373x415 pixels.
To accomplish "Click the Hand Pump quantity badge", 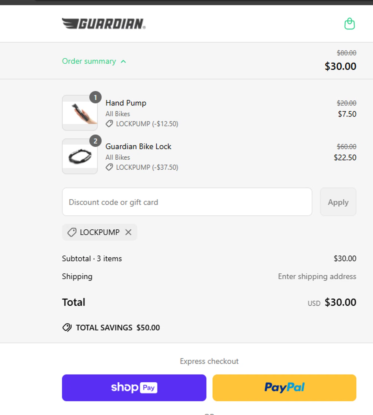I will [x=95, y=97].
